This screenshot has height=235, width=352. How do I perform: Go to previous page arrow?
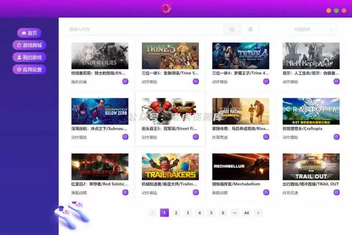152,213
